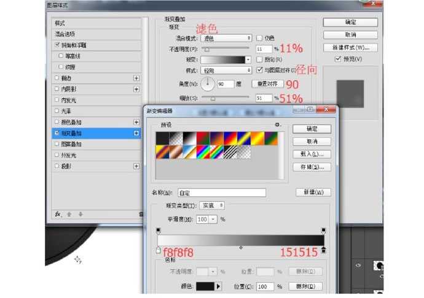Viewport: 424px width, 298px height.
Task: Open the preset gear menu in gradient editor
Action: pos(277,124)
